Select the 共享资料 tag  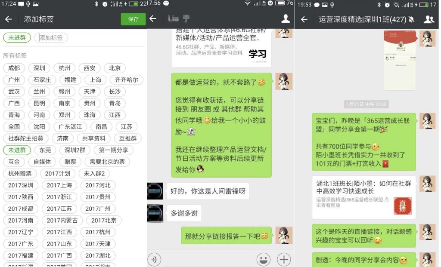[94, 138]
